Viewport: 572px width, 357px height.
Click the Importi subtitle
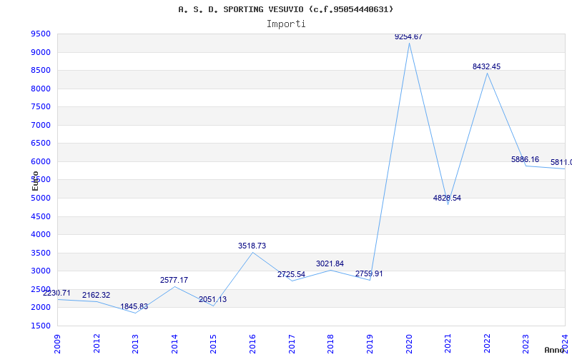(x=285, y=24)
